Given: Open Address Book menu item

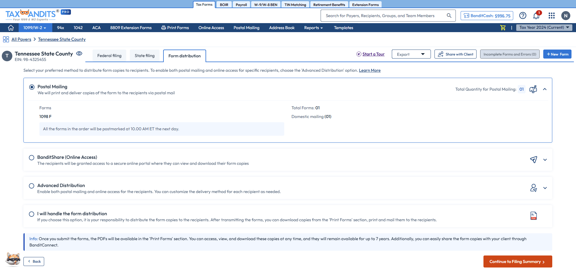Looking at the screenshot, I should pos(282,28).
